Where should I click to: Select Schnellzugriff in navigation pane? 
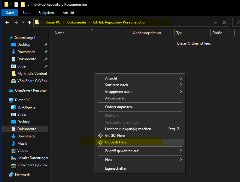tap(26, 37)
